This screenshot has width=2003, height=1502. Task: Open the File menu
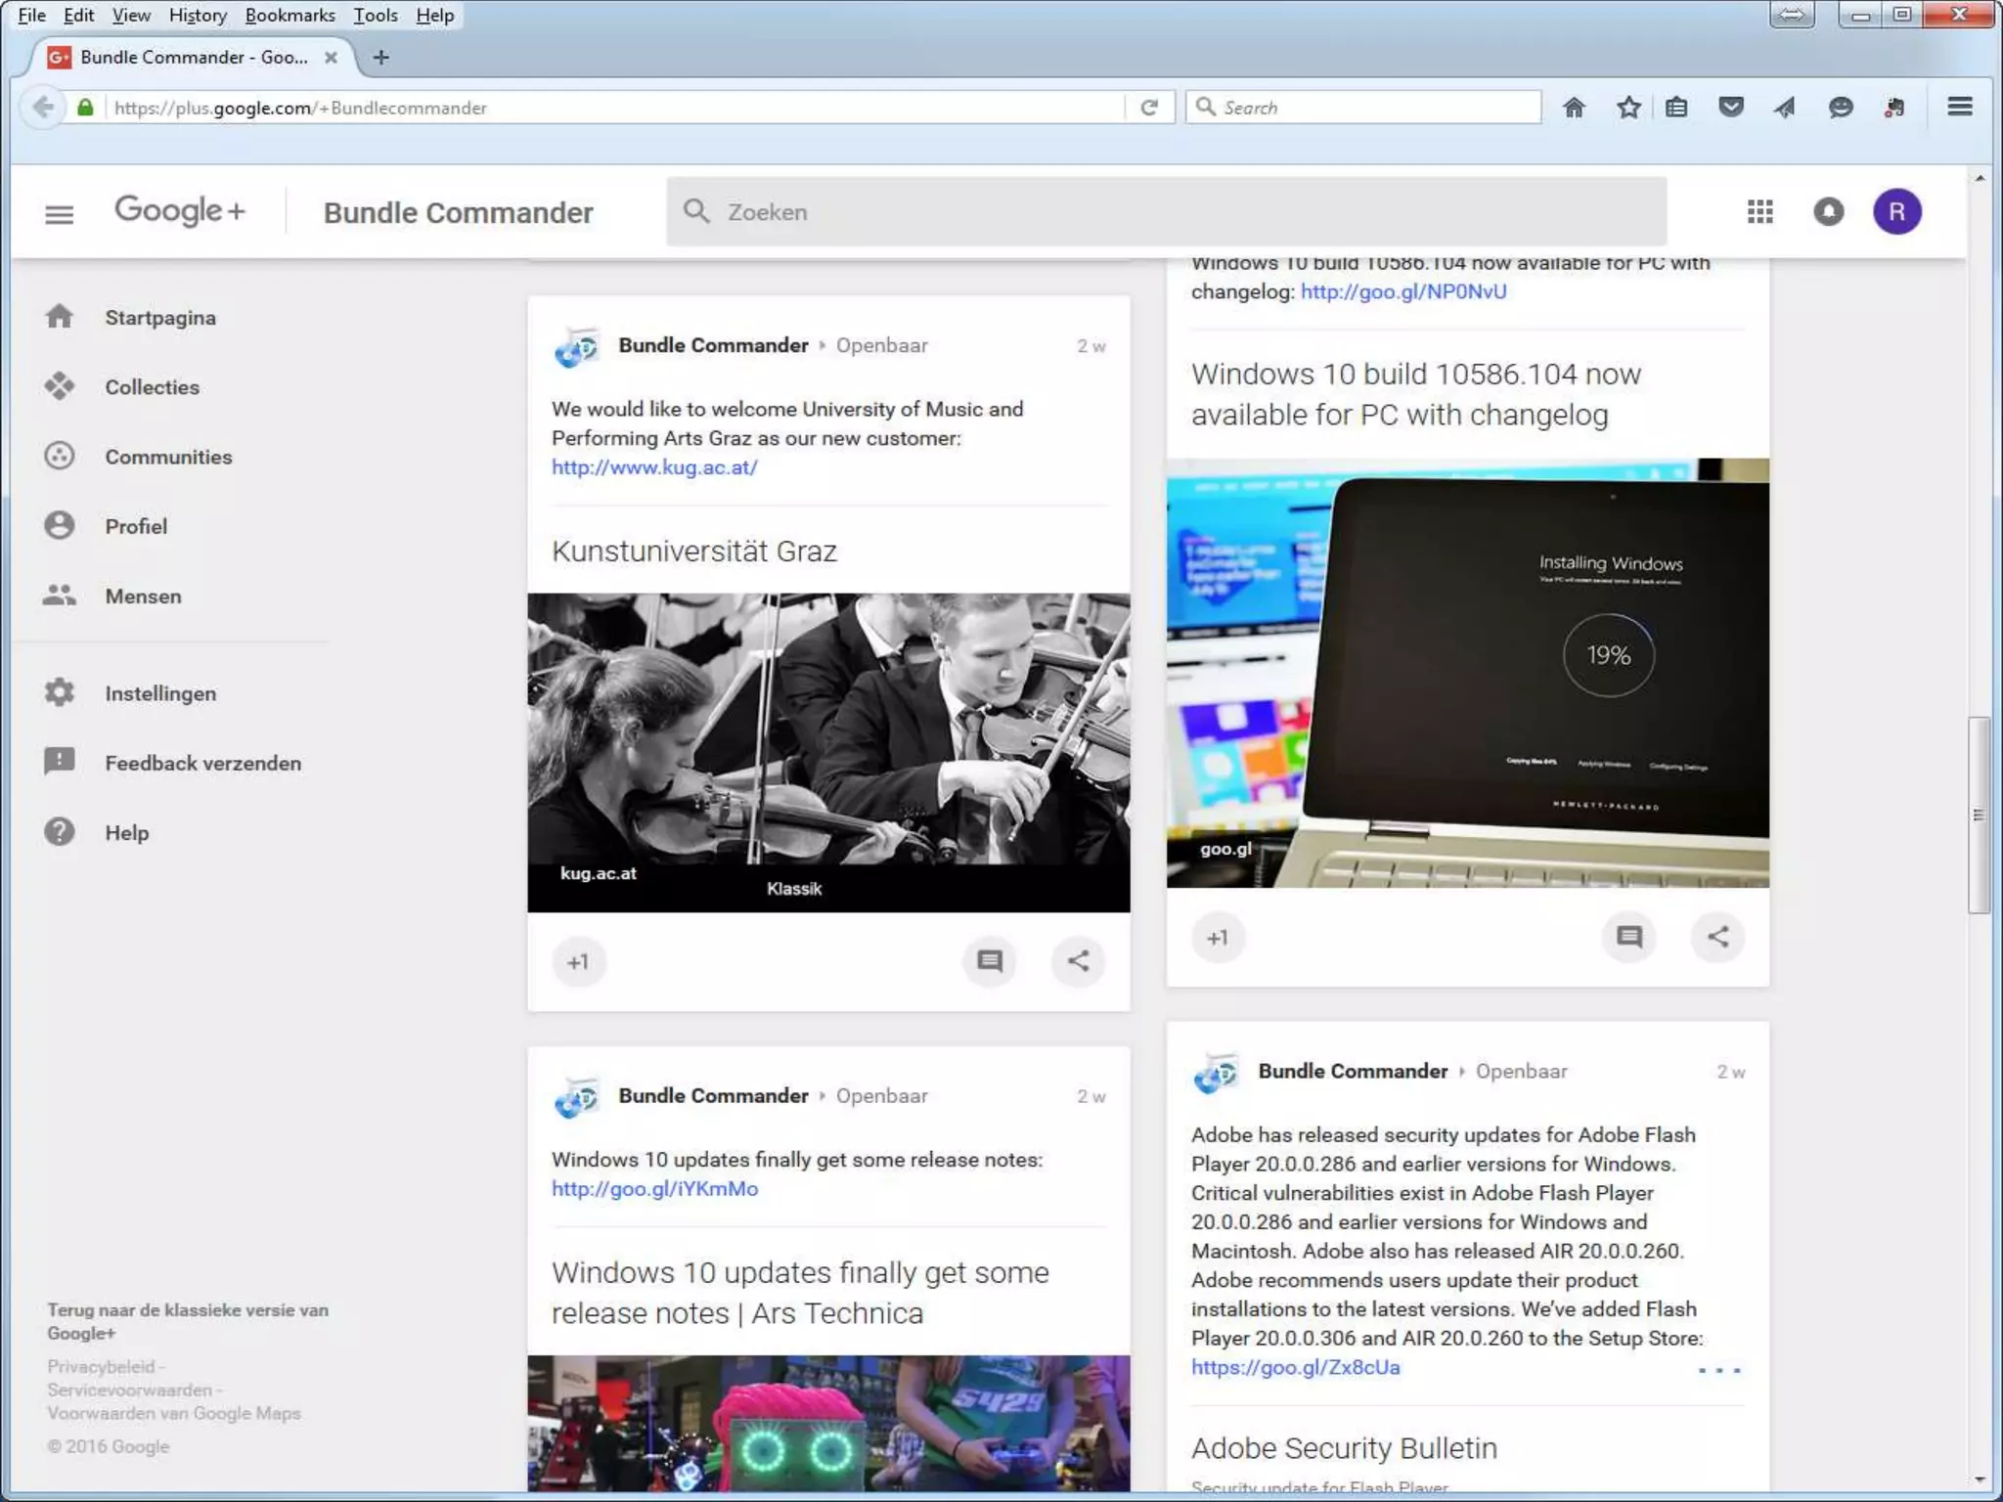coord(31,15)
